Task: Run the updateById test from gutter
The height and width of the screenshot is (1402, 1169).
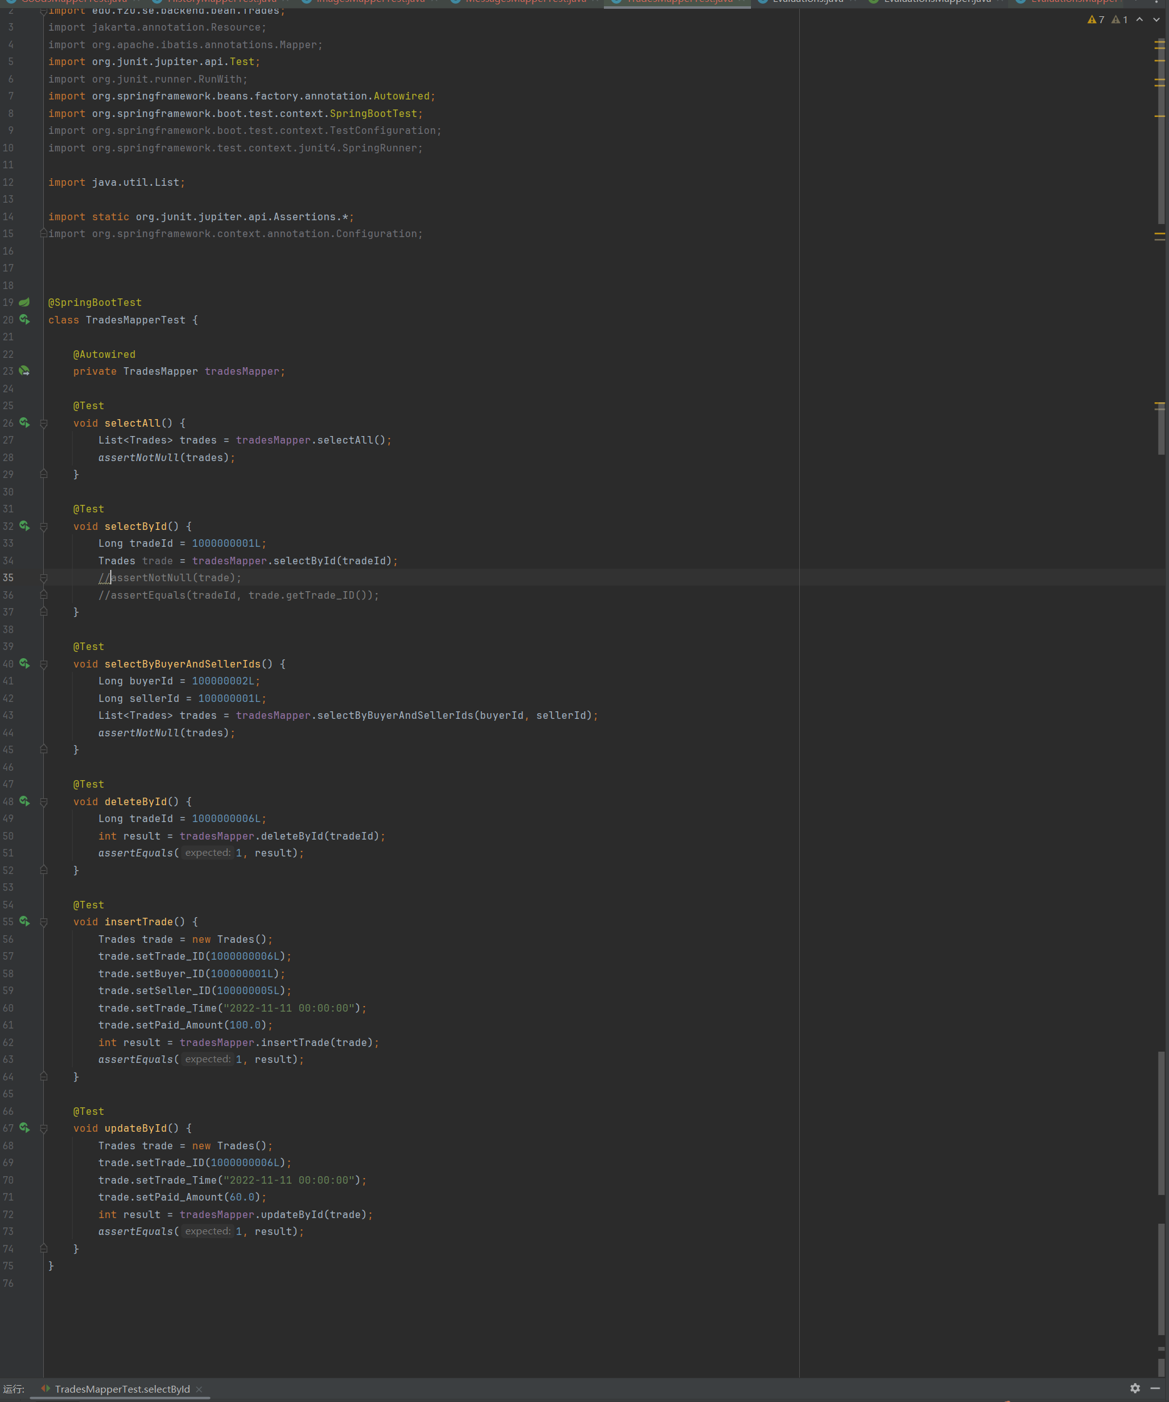Action: coord(24,1128)
